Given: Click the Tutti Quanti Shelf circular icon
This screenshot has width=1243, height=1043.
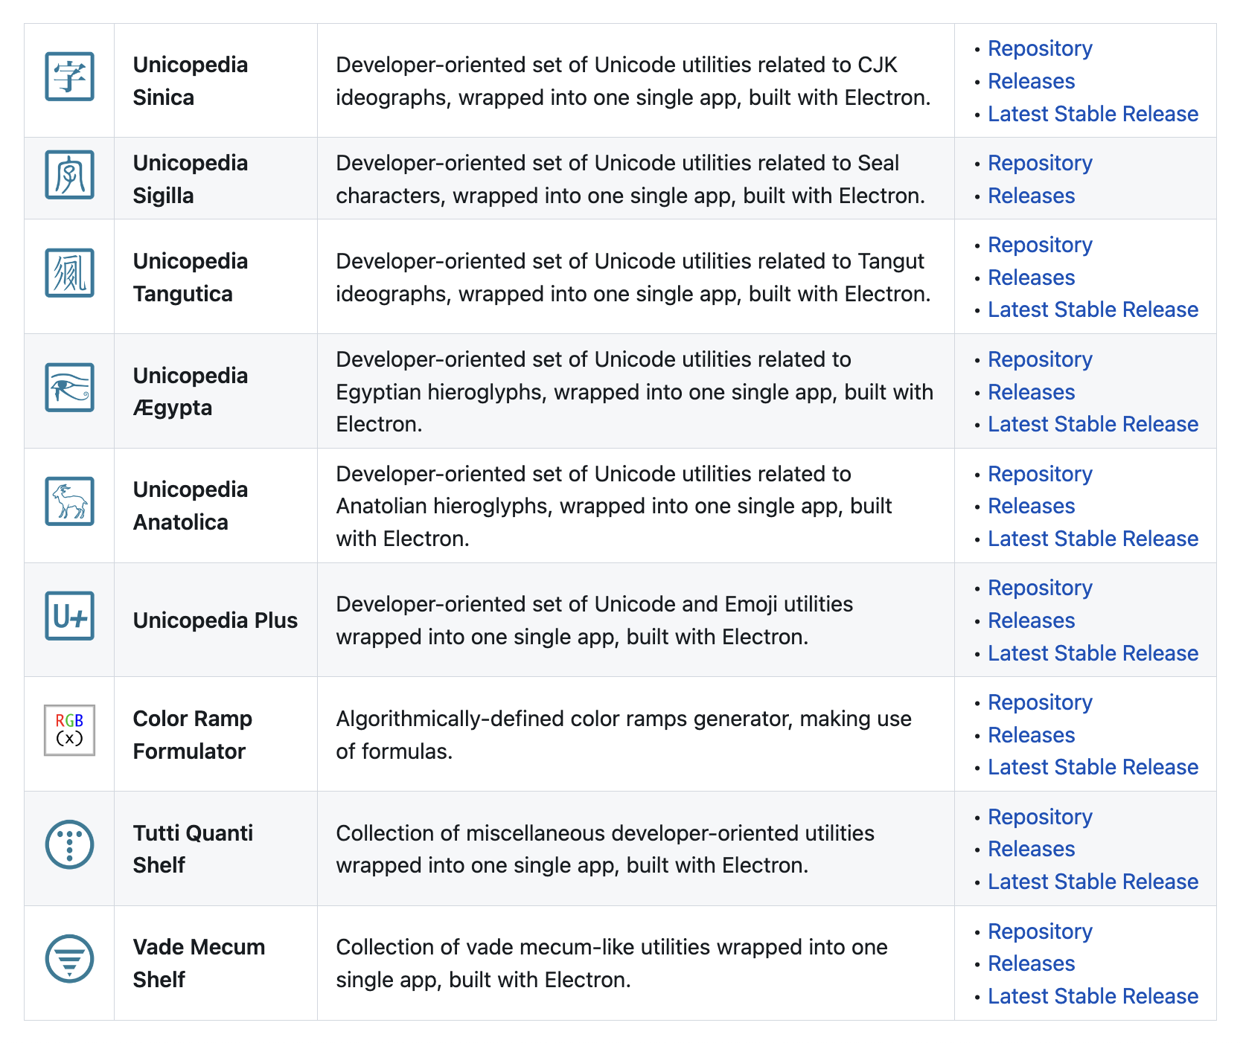Looking at the screenshot, I should [x=69, y=845].
